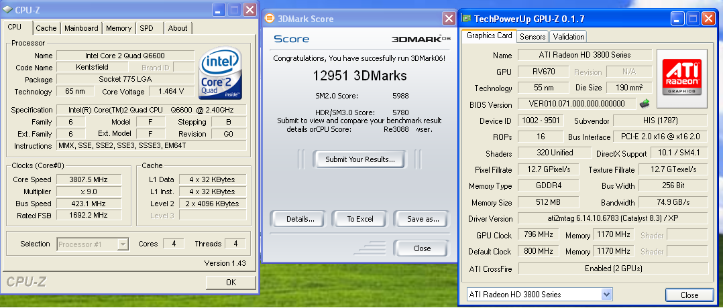This screenshot has height=308, width=723.
Task: Click the Die Size value 190 mm²
Action: tap(628, 88)
